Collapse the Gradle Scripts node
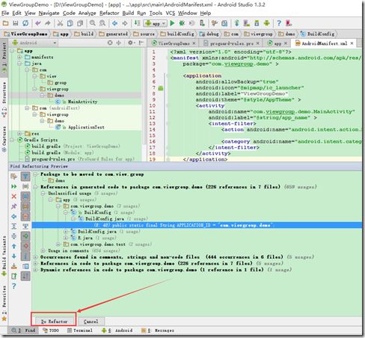Image resolution: width=365 pixels, height=338 pixels. click(12, 140)
